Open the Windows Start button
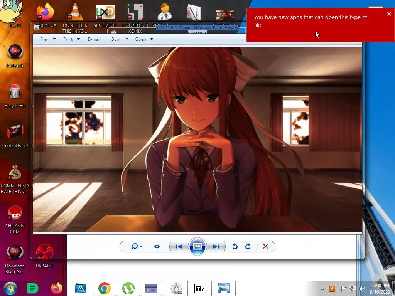 [10, 288]
